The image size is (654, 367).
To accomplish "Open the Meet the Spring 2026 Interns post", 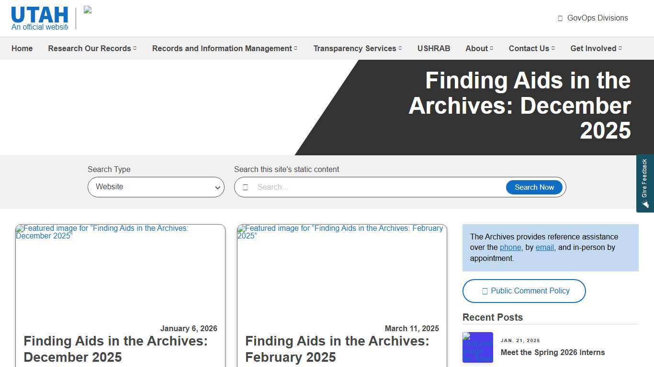I will (553, 352).
